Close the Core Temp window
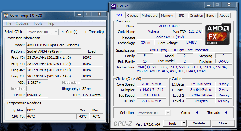The width and height of the screenshot is (241, 131). click(100, 14)
